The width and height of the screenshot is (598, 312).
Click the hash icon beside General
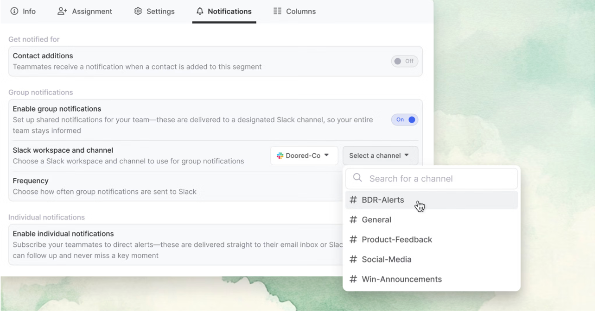pyautogui.click(x=353, y=220)
